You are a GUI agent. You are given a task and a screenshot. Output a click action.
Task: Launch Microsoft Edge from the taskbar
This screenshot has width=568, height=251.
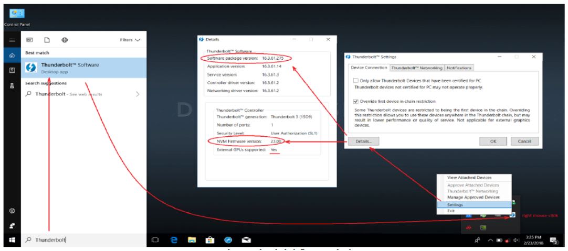click(x=174, y=240)
